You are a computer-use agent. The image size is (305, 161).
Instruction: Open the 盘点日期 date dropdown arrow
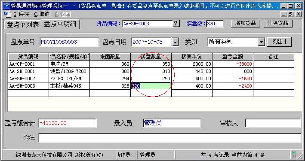tap(176, 42)
